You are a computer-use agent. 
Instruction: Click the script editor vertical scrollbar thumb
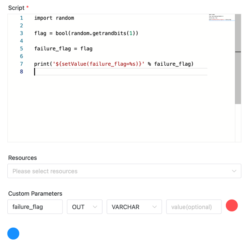(238, 59)
